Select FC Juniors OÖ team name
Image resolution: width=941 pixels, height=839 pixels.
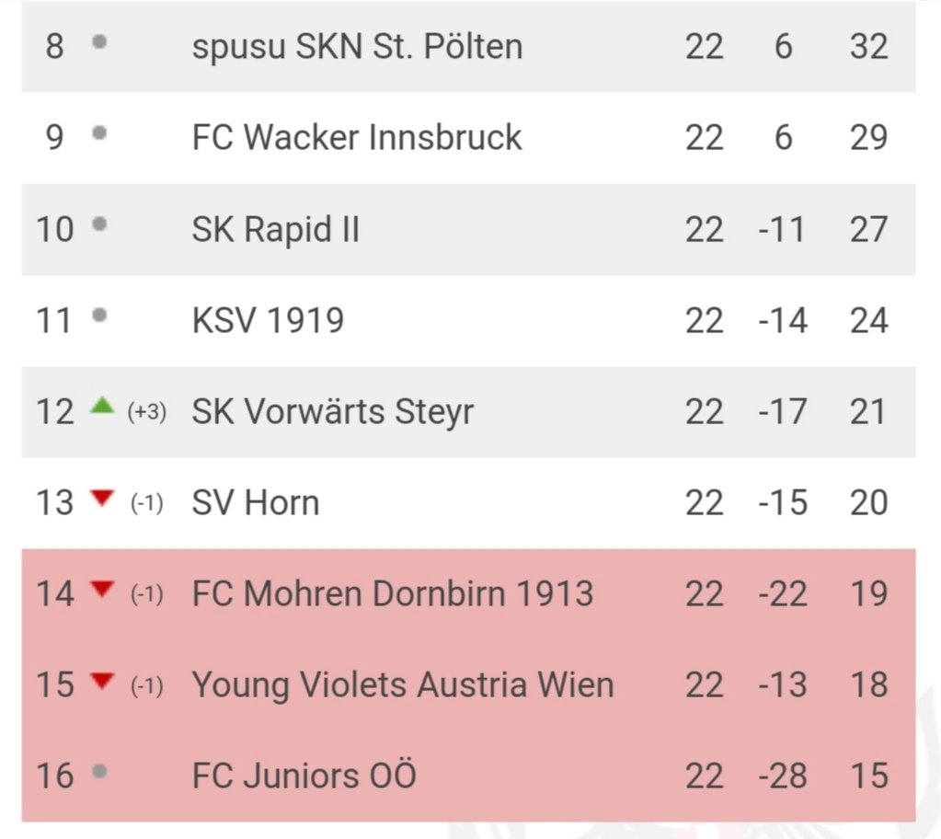click(x=304, y=775)
